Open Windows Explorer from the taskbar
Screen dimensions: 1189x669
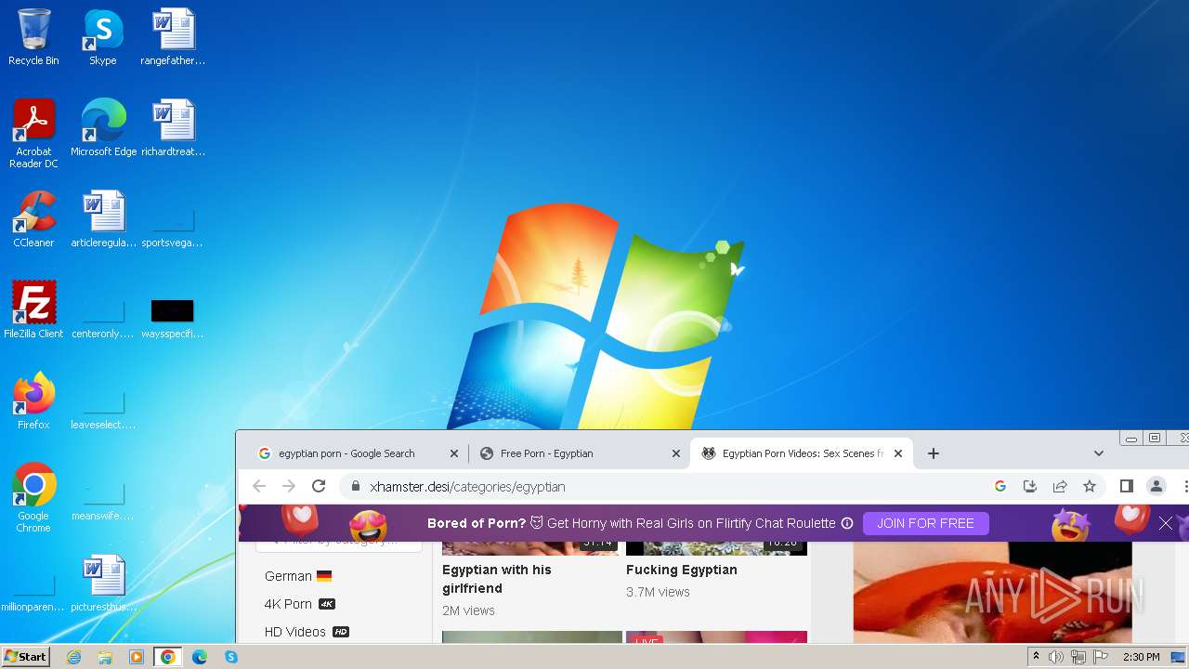point(105,657)
